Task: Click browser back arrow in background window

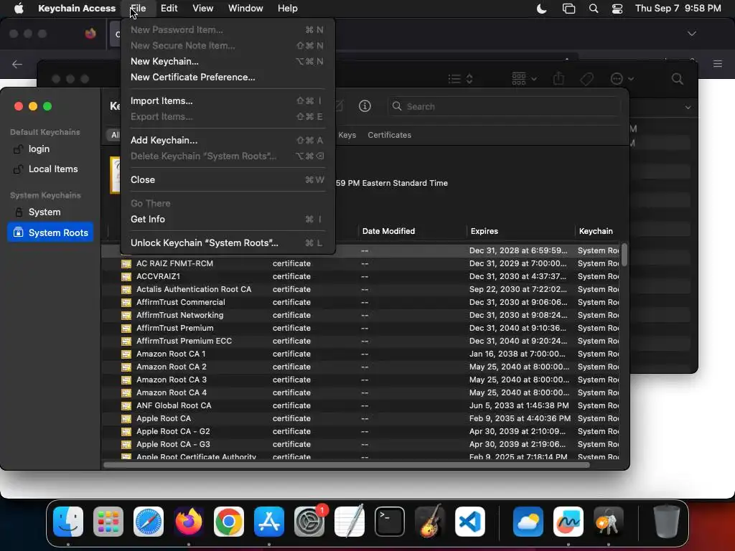Action: pyautogui.click(x=17, y=64)
